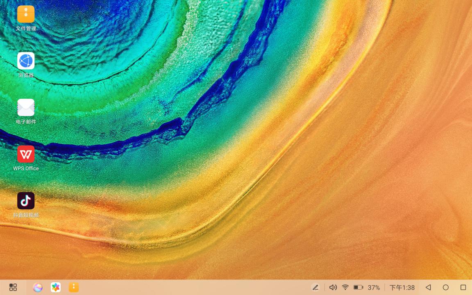Open the 电子邮件 email app on the desktop
This screenshot has width=472, height=295.
(x=26, y=107)
